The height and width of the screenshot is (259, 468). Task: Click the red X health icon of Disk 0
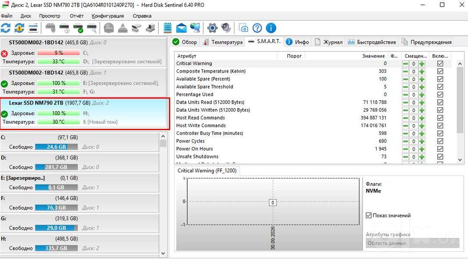click(4, 53)
